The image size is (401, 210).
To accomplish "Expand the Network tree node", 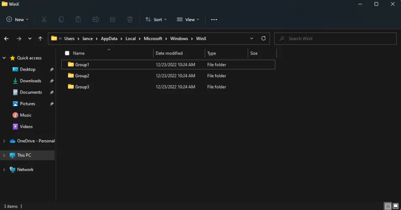I will click(4, 170).
